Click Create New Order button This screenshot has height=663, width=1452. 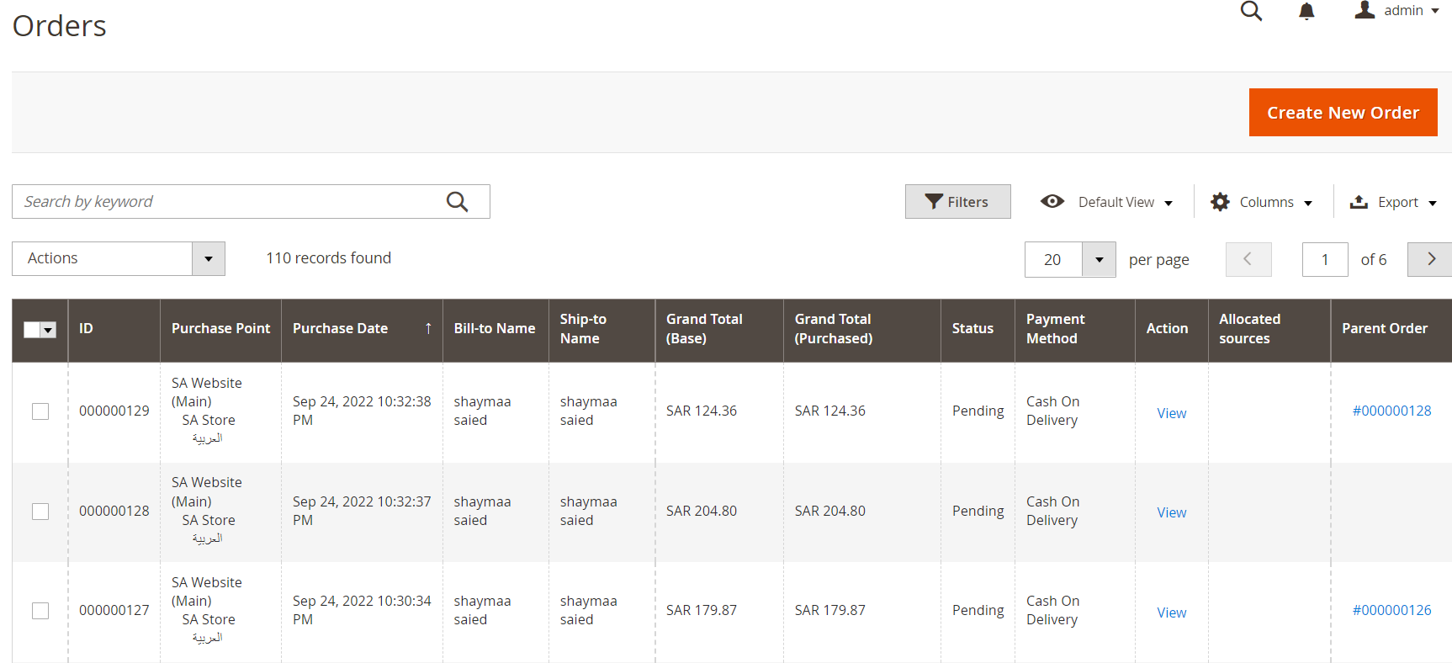click(x=1343, y=113)
